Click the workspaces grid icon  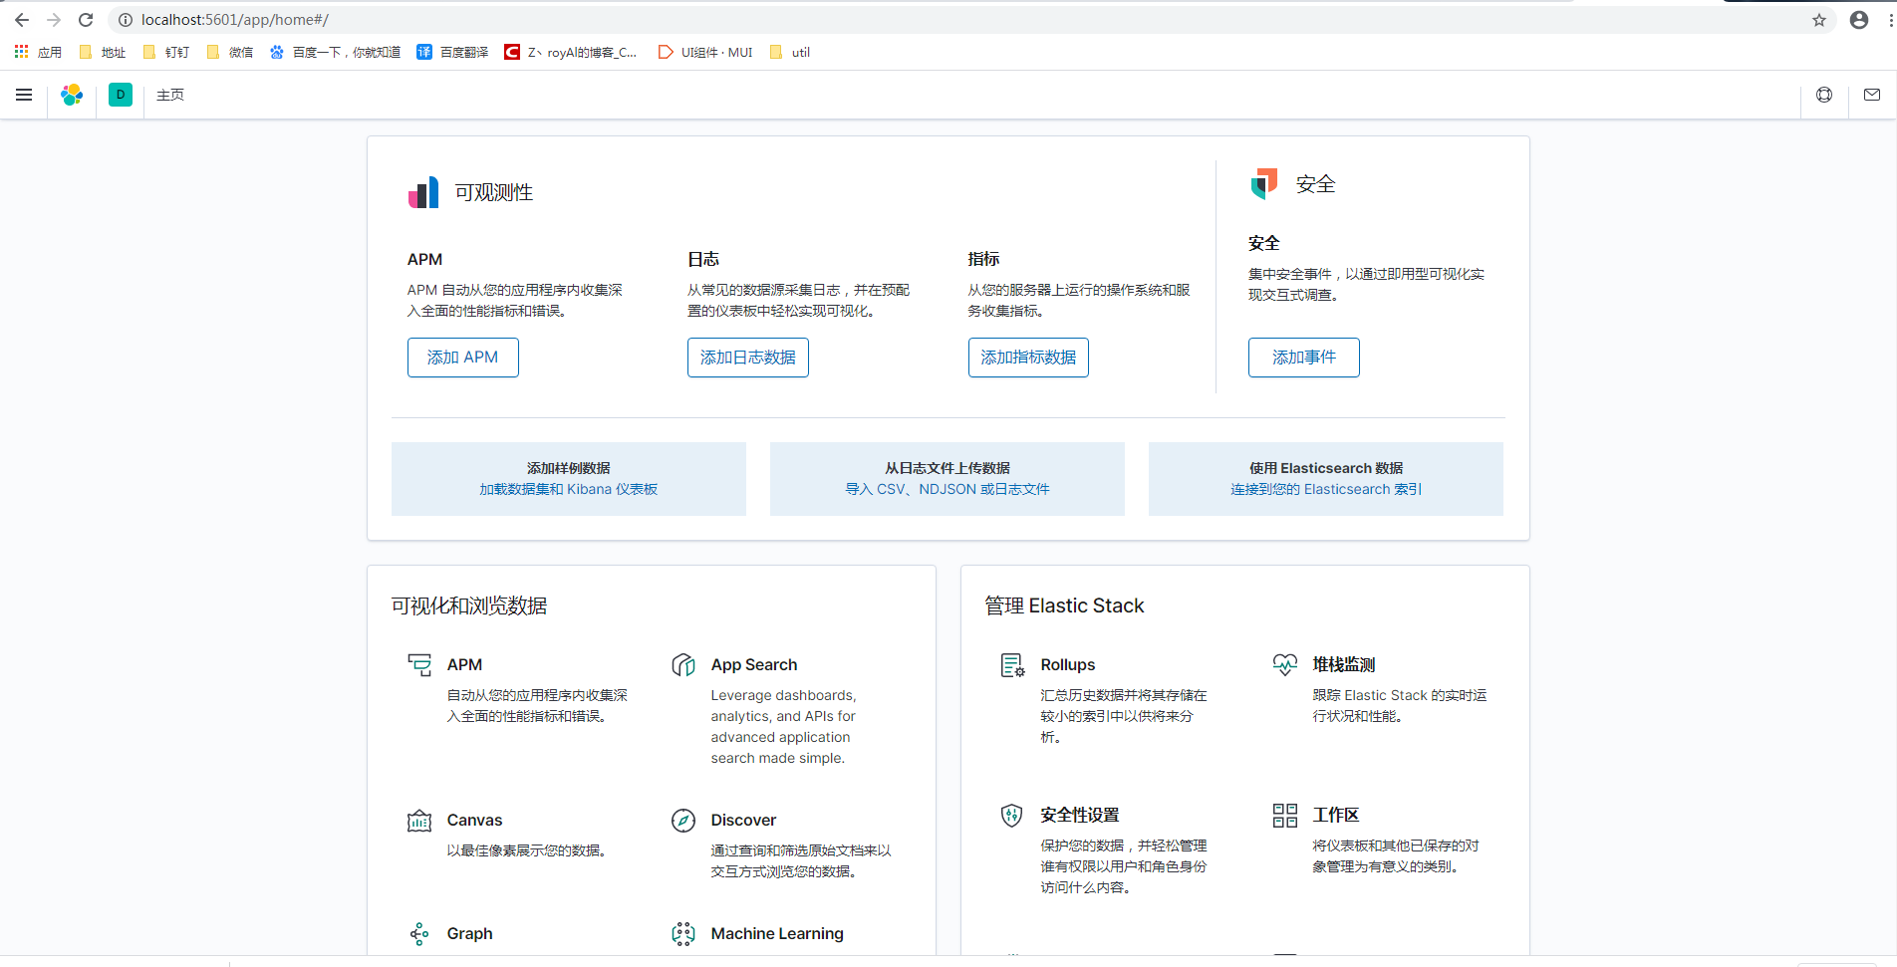1285,815
